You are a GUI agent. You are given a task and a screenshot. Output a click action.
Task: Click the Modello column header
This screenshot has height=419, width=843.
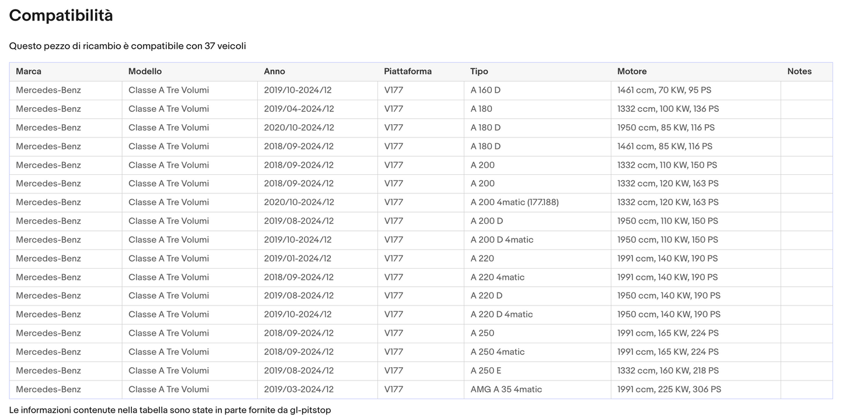point(145,72)
